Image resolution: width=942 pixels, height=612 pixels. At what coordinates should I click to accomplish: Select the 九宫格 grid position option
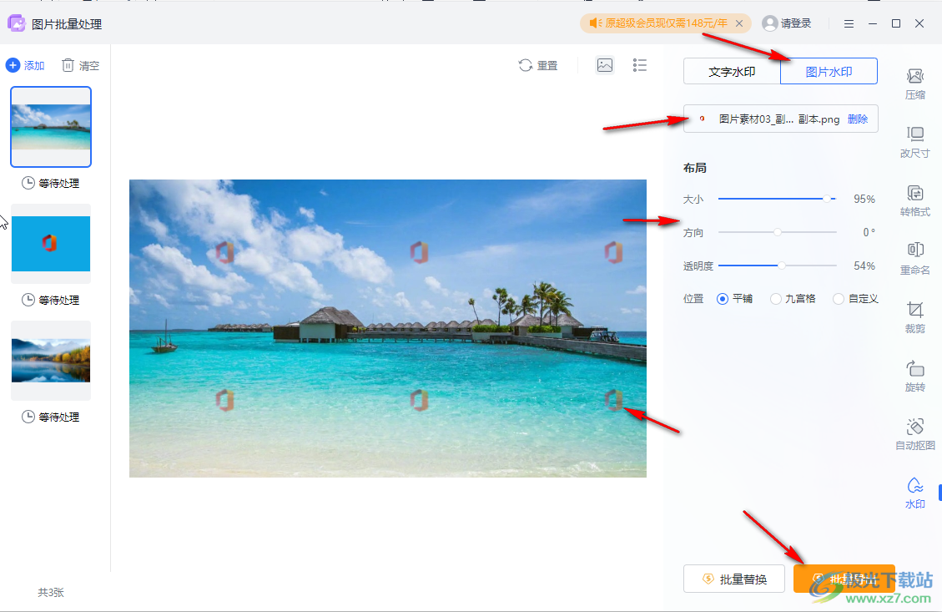point(793,299)
